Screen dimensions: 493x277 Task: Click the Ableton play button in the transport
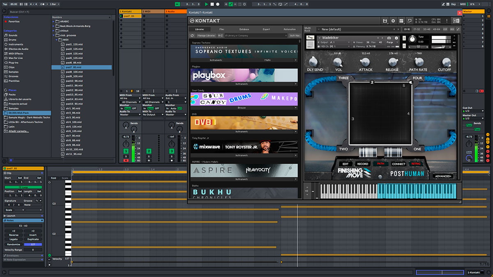click(x=207, y=4)
